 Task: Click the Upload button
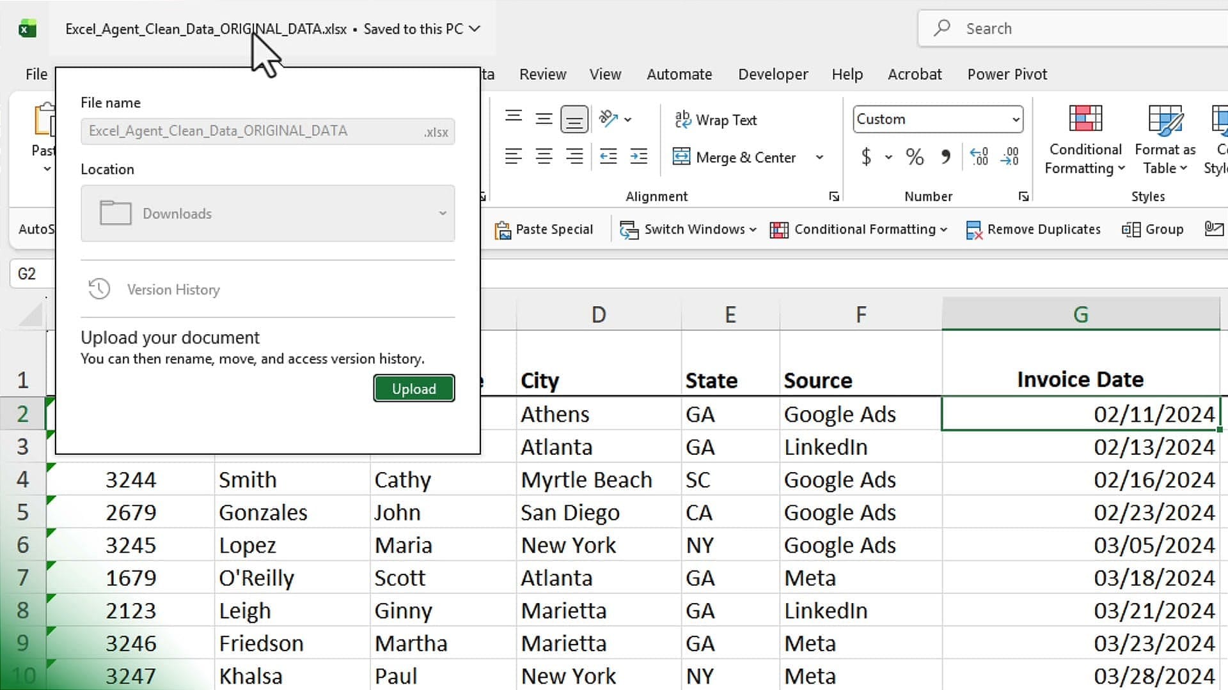tap(414, 388)
